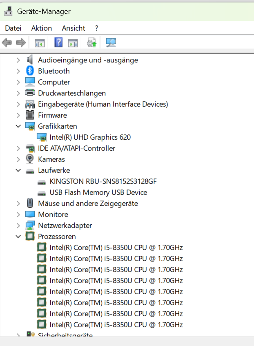Click the Back arrow in toolbar
Viewport: 254px width, 346px height.
(x=7, y=42)
